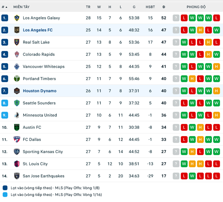Click the Austin FC table row name
The width and height of the screenshot is (223, 202).
point(32,127)
